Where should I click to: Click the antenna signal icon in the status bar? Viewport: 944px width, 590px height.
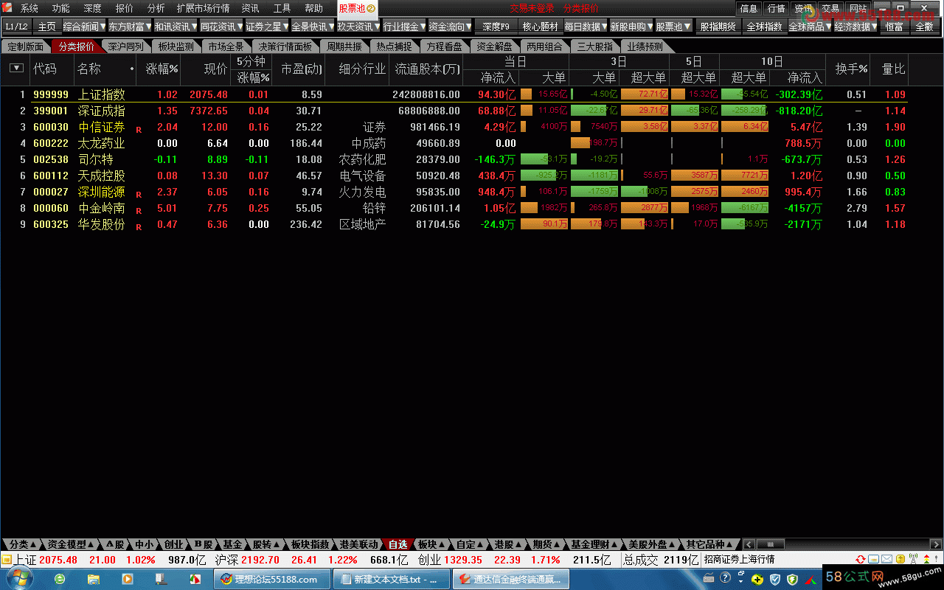913,560
